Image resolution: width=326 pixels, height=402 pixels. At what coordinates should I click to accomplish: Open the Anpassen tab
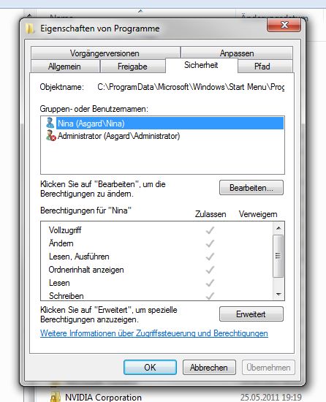[237, 53]
